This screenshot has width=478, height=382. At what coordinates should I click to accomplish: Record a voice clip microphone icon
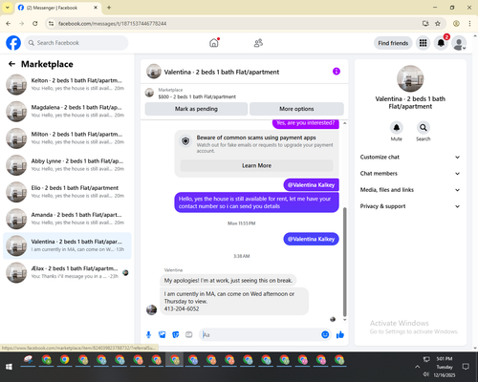click(148, 334)
